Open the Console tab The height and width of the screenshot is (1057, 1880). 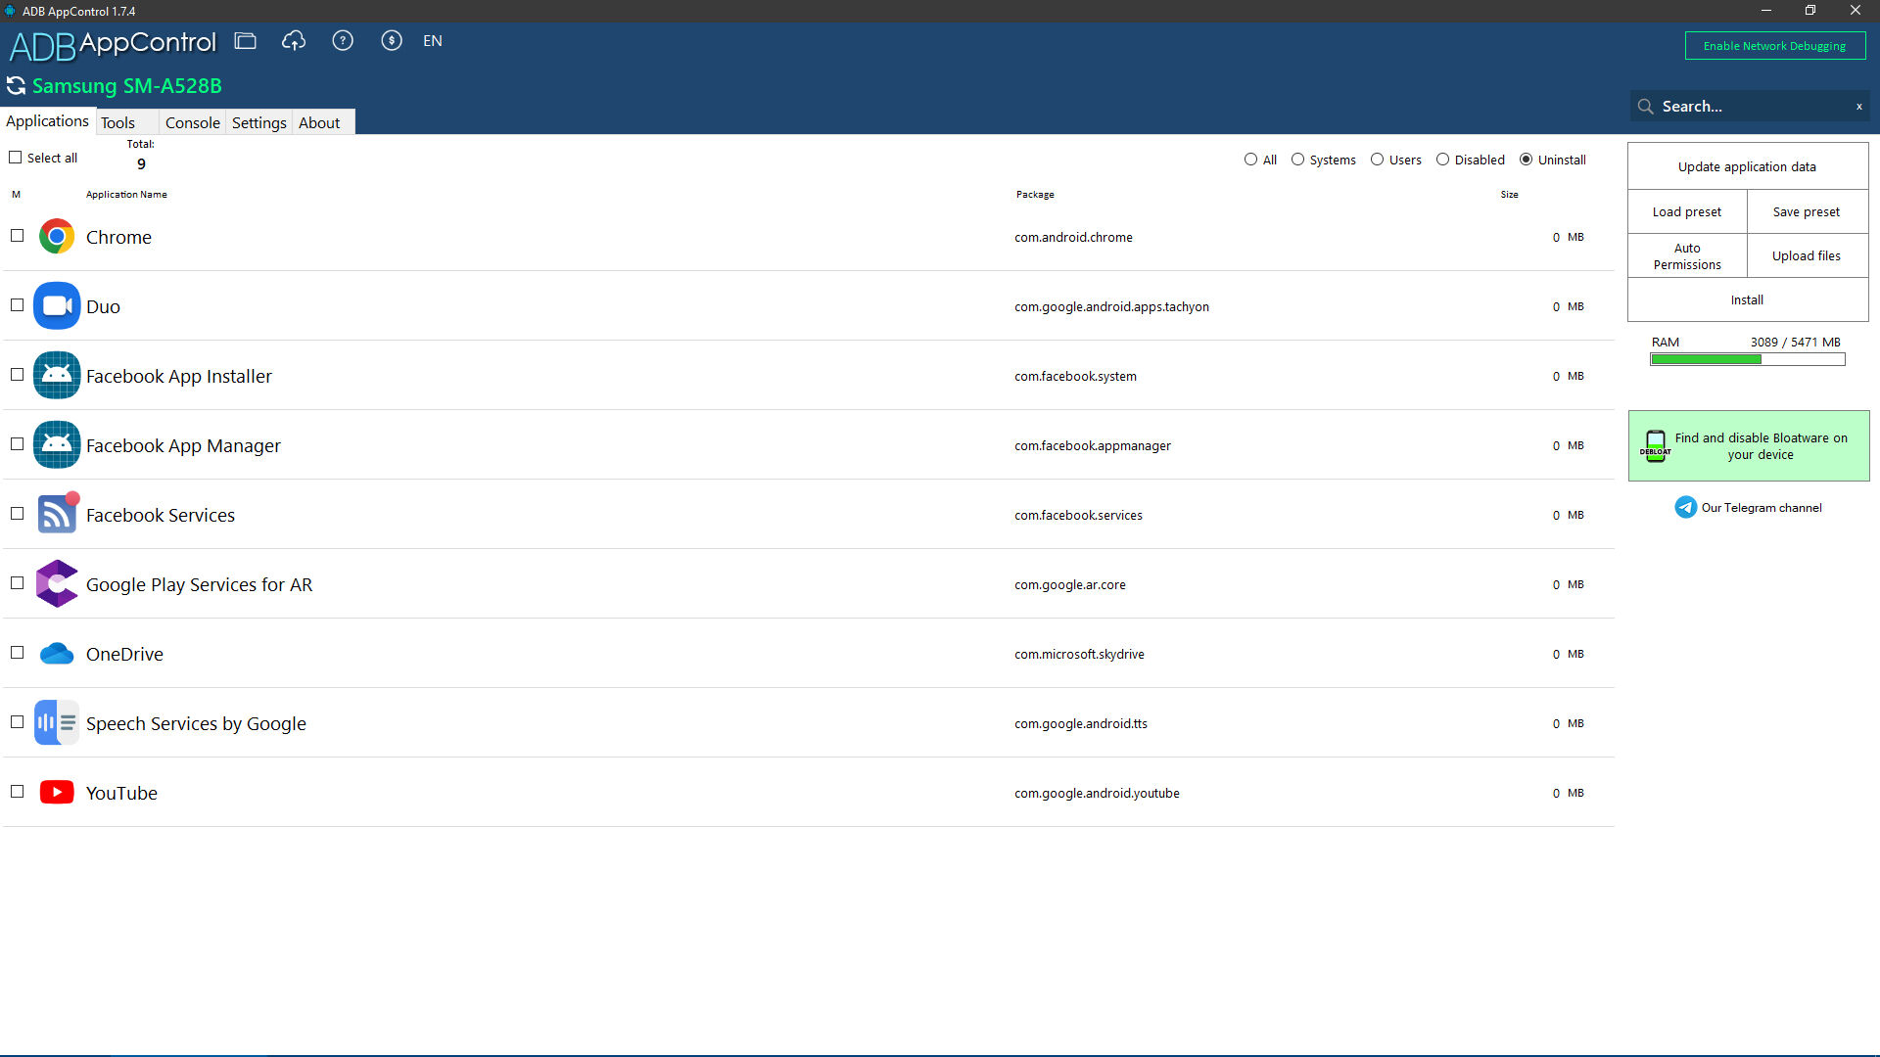[x=193, y=122]
